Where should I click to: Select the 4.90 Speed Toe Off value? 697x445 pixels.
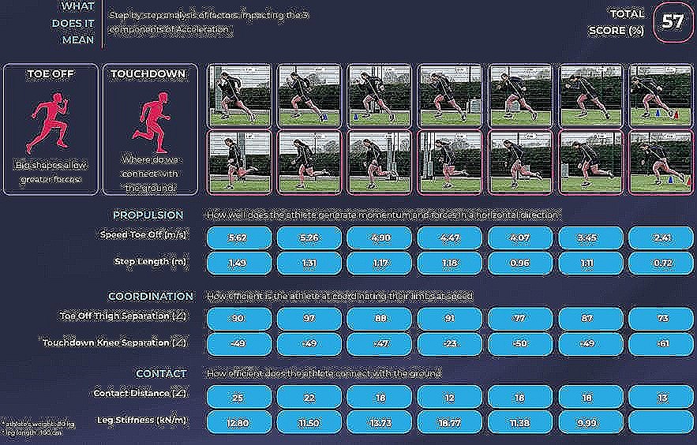[379, 237]
